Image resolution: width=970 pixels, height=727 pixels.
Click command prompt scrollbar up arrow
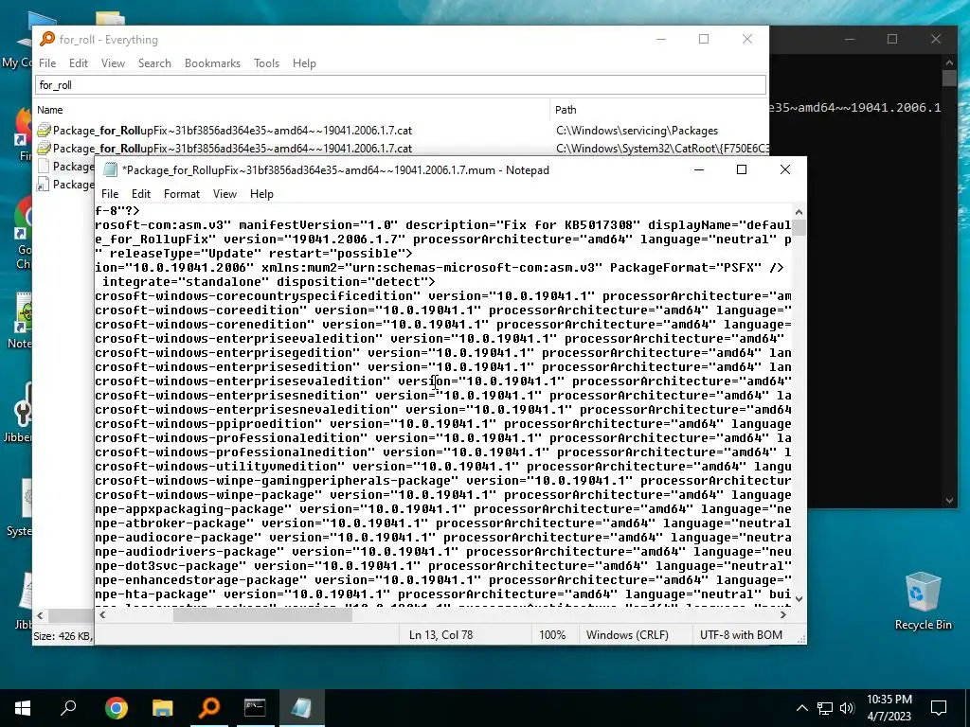[949, 62]
